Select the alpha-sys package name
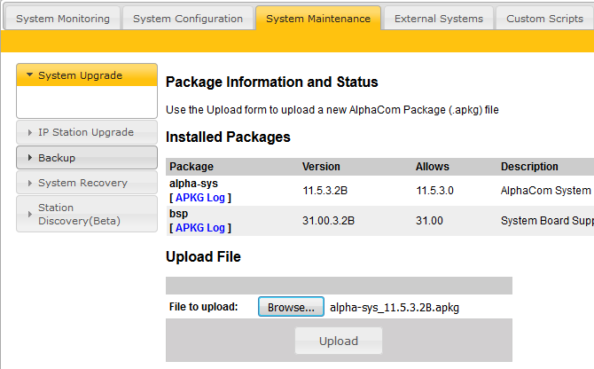The image size is (594, 369). [x=193, y=184]
